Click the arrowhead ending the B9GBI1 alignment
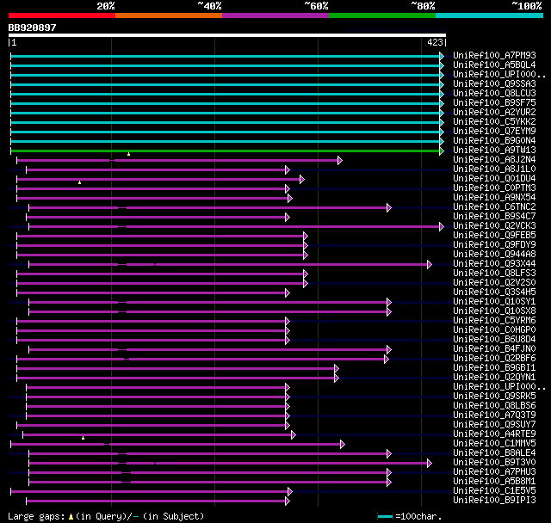The height and width of the screenshot is (523, 551). [337, 368]
